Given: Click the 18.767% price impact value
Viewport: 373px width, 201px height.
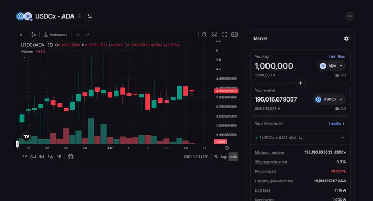Looking at the screenshot, I should coord(338,171).
